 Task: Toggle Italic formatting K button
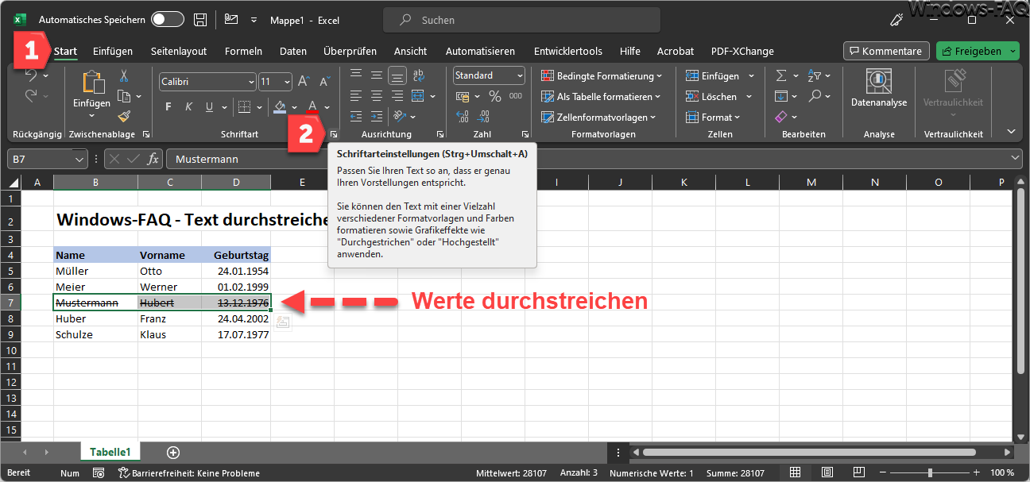tap(188, 106)
